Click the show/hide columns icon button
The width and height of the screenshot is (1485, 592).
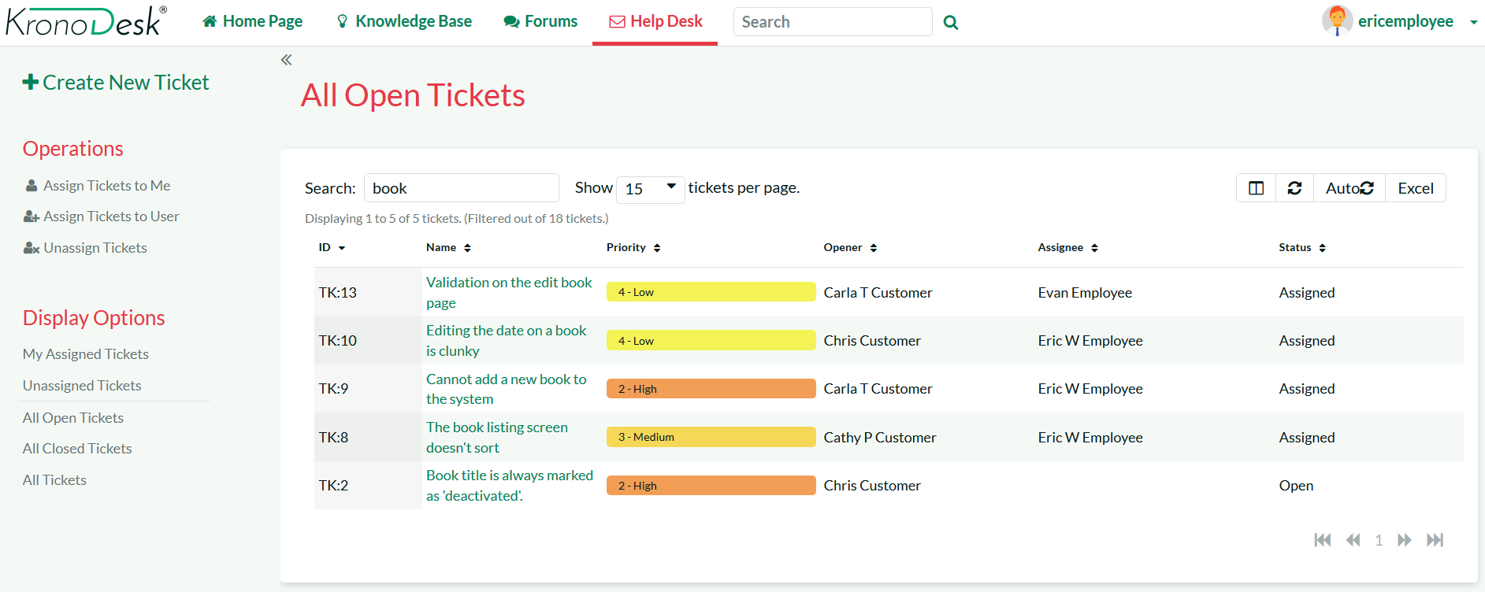coord(1256,188)
